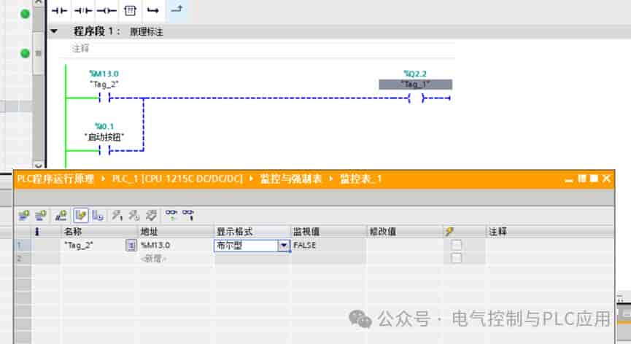
Task: Click the 监视值 column header
Action: click(328, 232)
